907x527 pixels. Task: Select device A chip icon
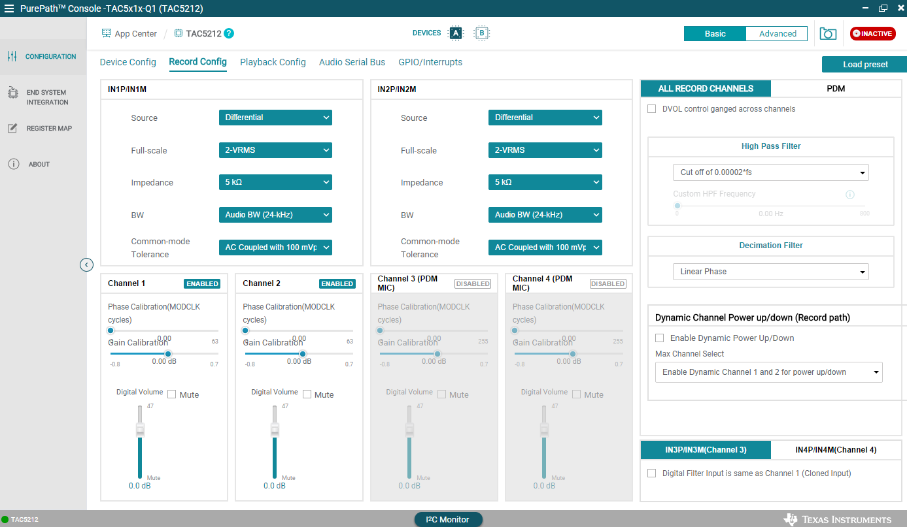(x=456, y=33)
